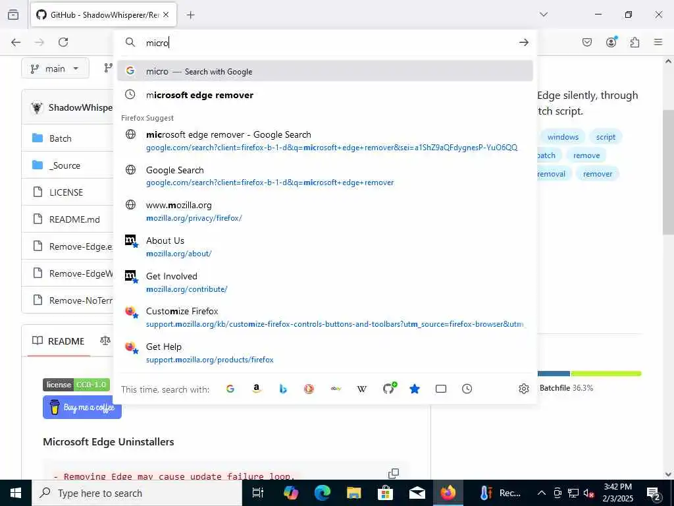
Task: Search this time with Wikipedia
Action: pos(362,389)
